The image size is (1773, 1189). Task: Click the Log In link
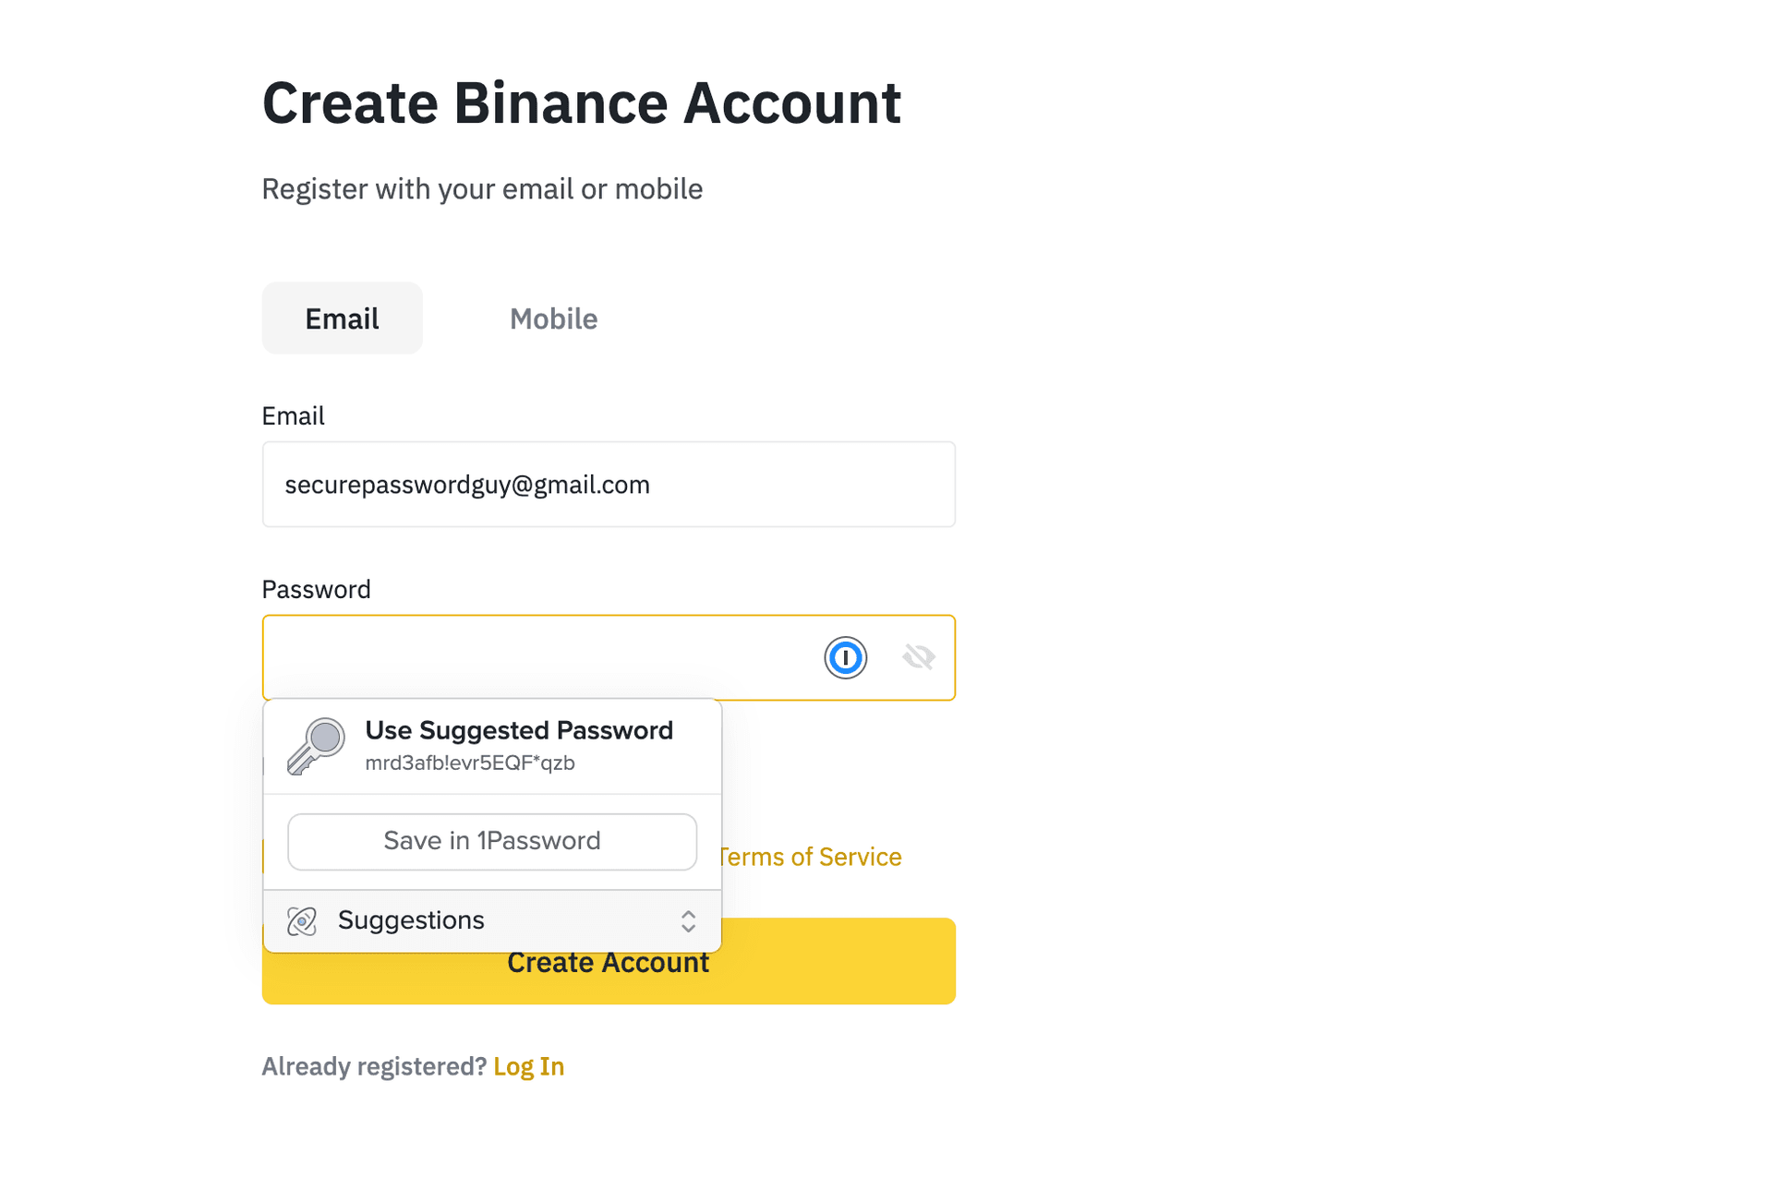[x=528, y=1065]
